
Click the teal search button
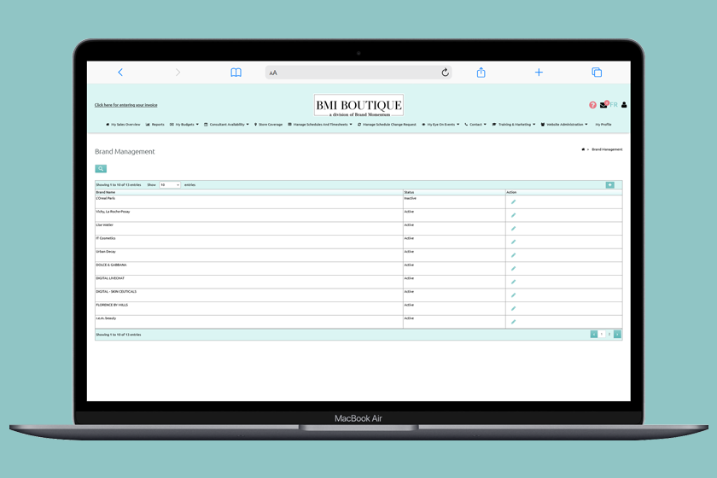click(101, 169)
